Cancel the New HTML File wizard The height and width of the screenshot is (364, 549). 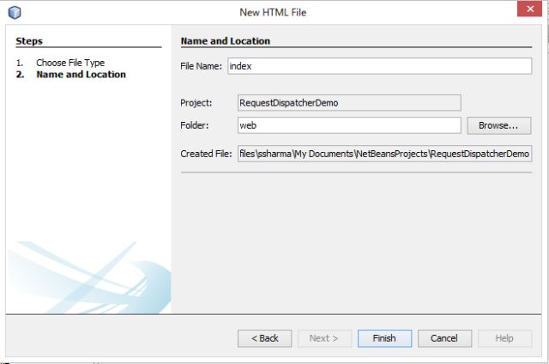point(444,338)
